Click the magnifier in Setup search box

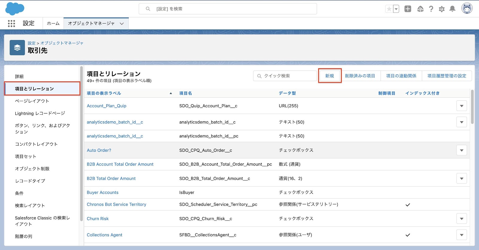pyautogui.click(x=148, y=9)
